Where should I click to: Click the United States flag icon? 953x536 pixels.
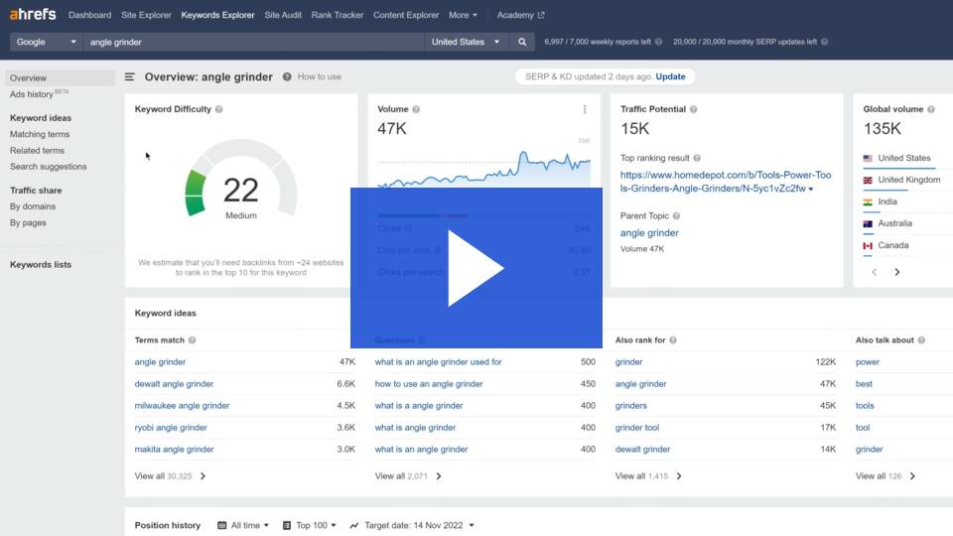(868, 158)
